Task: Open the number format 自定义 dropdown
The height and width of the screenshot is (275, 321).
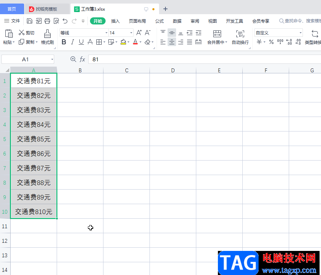Action: [x=300, y=33]
